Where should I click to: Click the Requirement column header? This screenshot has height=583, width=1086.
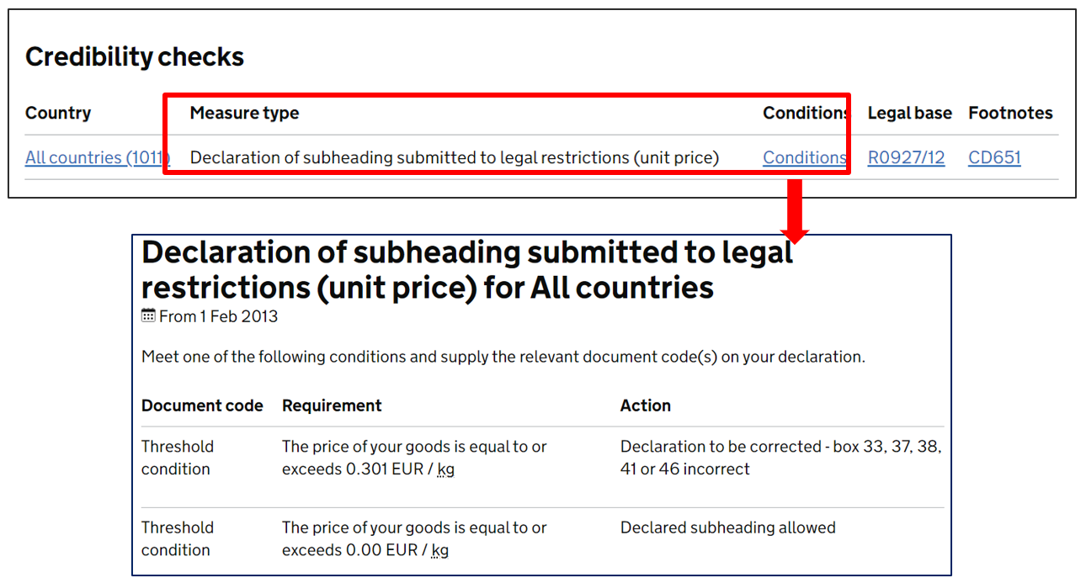(x=332, y=405)
